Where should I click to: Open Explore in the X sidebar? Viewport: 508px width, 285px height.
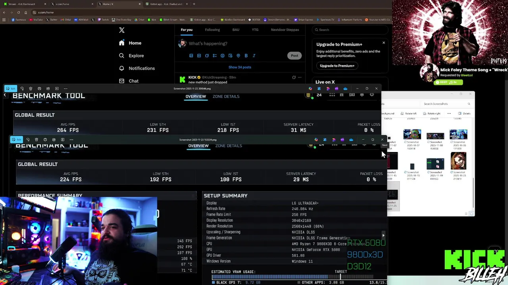coord(131,55)
